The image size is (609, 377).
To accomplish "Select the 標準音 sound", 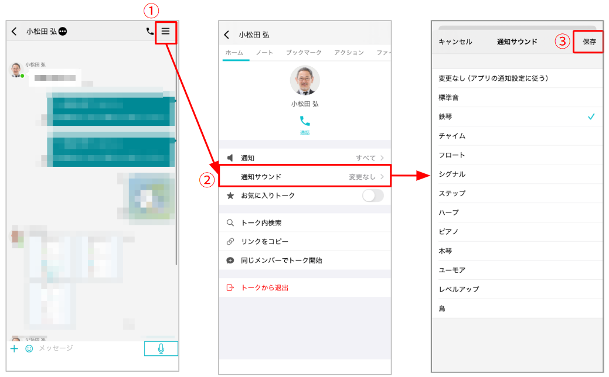I will click(518, 97).
